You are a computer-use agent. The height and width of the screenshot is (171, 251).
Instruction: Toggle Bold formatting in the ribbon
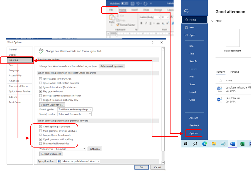click(x=141, y=23)
